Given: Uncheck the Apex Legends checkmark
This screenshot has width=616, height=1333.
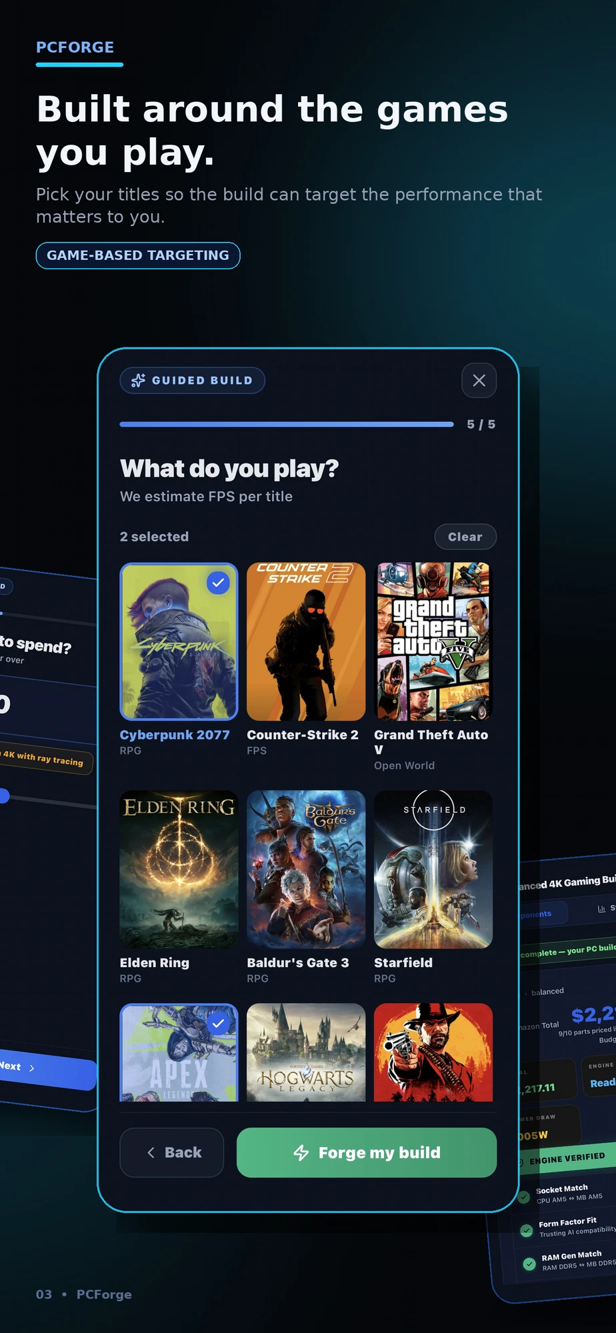Looking at the screenshot, I should click(218, 1023).
